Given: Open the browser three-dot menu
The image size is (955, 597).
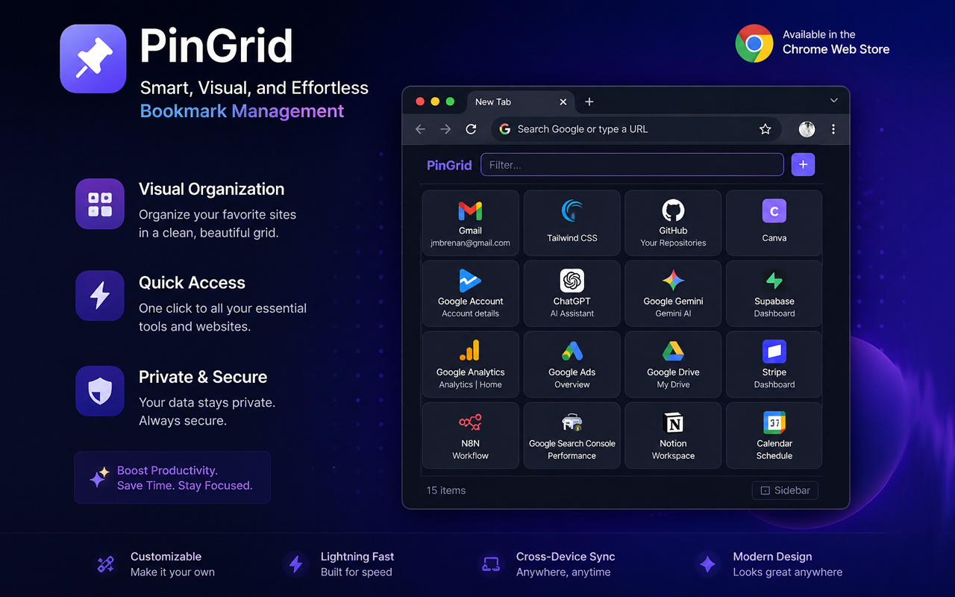Looking at the screenshot, I should pyautogui.click(x=833, y=129).
